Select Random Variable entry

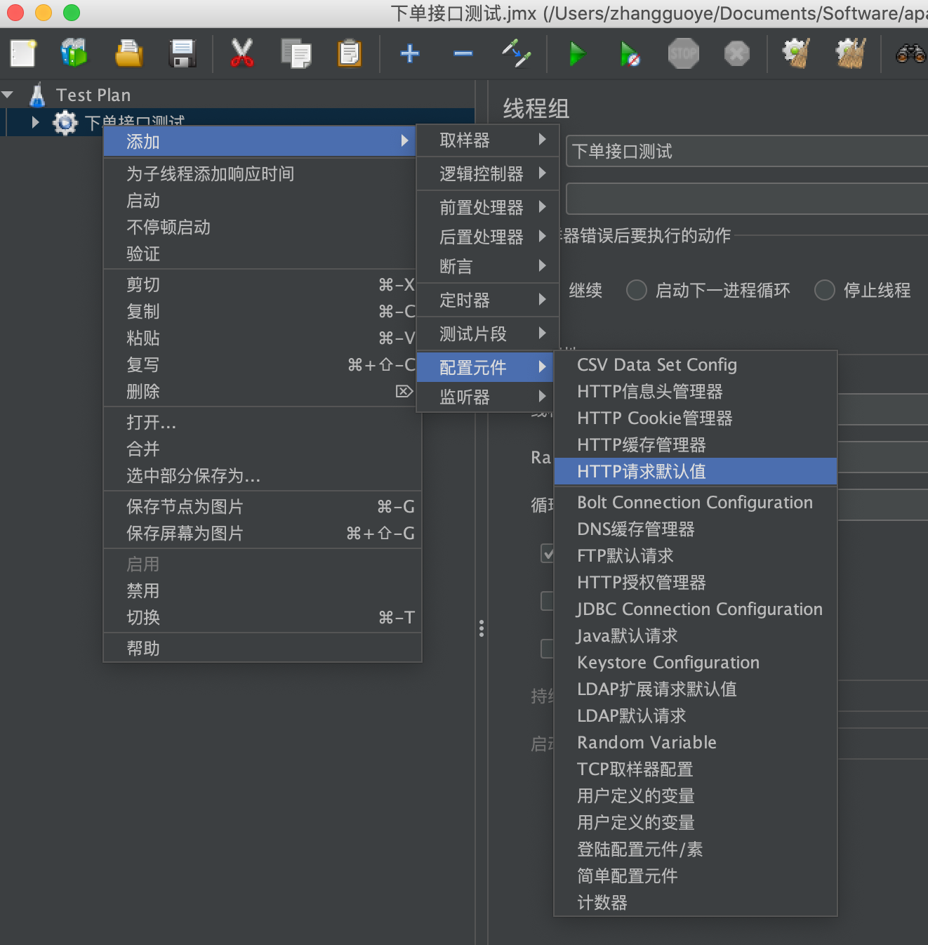696,742
